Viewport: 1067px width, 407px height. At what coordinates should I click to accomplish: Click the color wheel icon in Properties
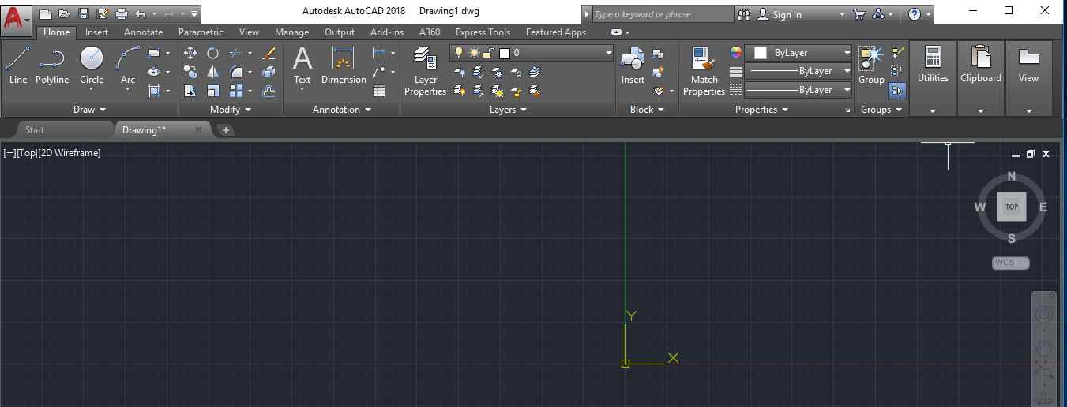click(736, 53)
